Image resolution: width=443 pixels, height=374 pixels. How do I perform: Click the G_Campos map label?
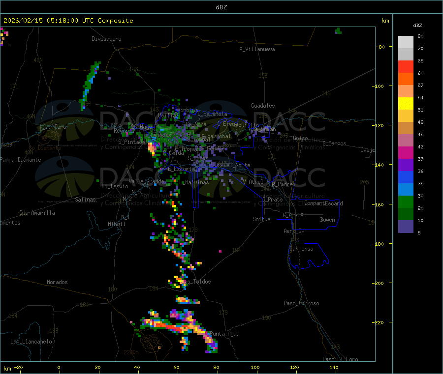coord(335,144)
